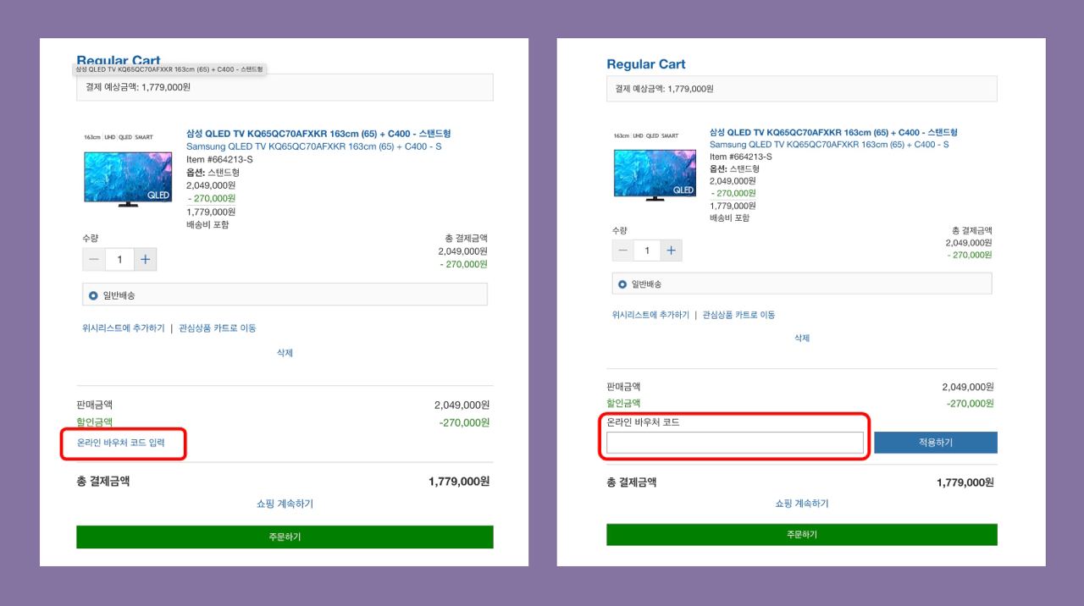
Task: Click 할인금액 label in right cart
Action: click(x=623, y=404)
